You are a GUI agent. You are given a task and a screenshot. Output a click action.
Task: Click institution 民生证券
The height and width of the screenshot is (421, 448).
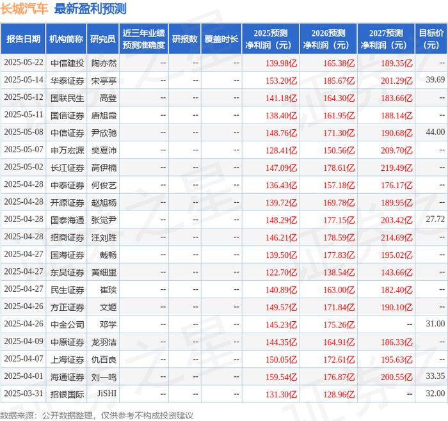tap(67, 290)
